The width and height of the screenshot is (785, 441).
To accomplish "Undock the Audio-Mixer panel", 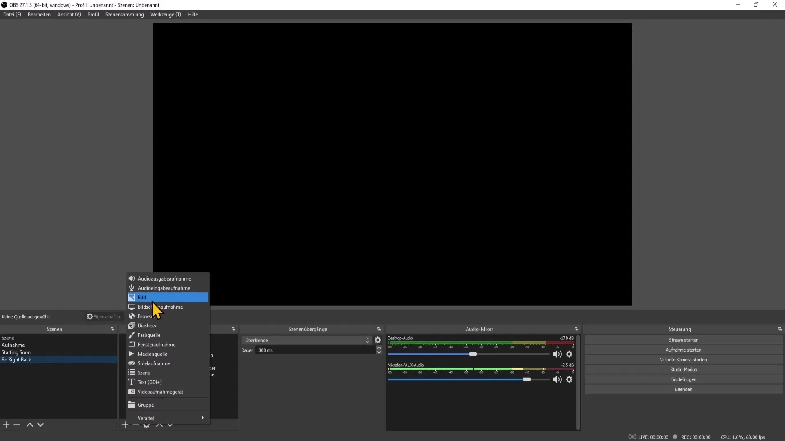I will 576,329.
